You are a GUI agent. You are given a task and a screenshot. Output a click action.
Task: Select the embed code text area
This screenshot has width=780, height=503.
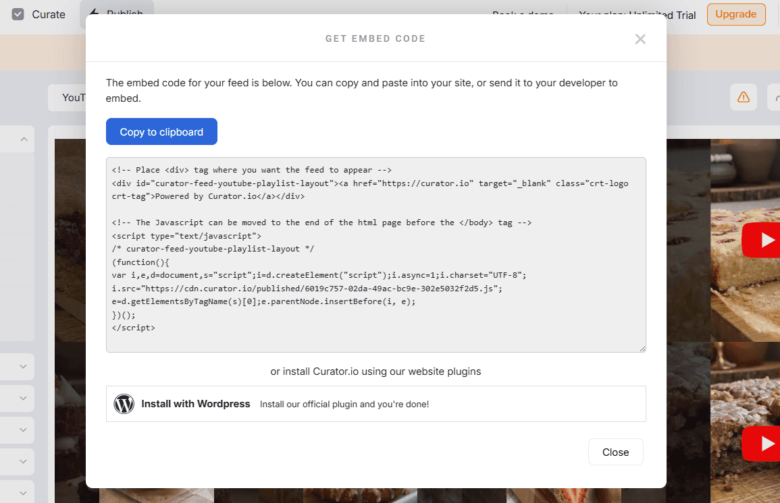pos(375,254)
